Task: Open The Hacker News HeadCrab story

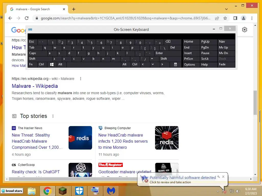Action: [x=37, y=141]
